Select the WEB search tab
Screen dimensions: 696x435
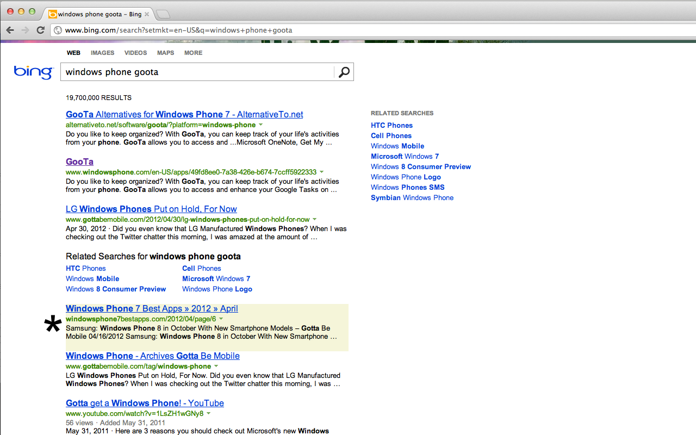pos(73,53)
